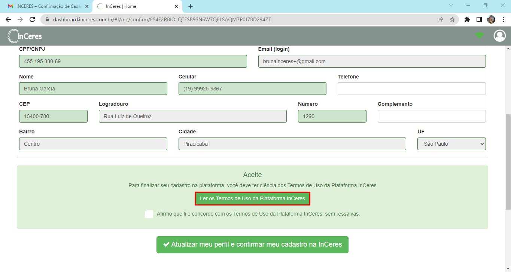511x272 pixels.
Task: Focus the empty Complemento field
Action: pos(432,116)
